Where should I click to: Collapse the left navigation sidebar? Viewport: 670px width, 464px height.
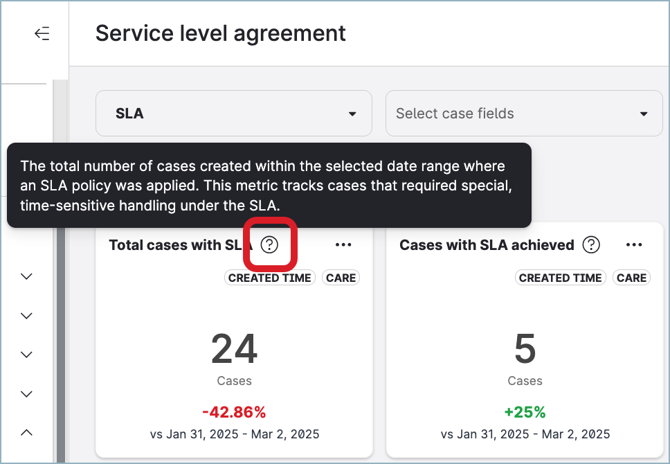pyautogui.click(x=42, y=33)
